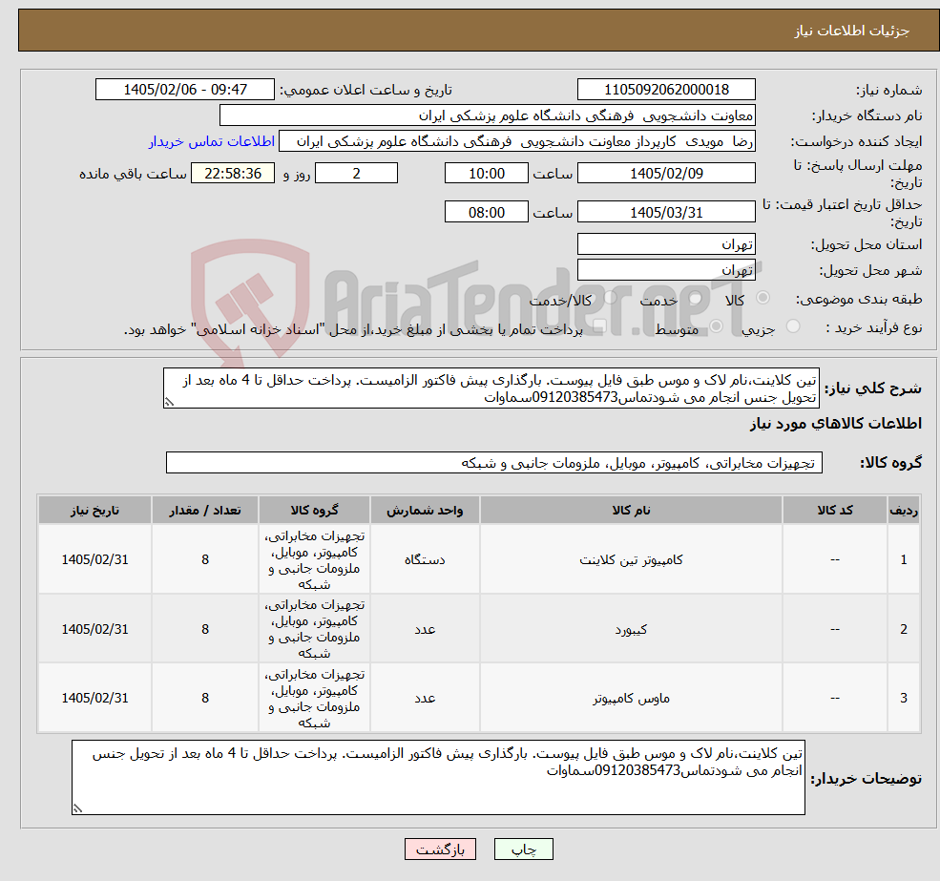Click the resize handle of description textarea
The width and height of the screenshot is (940, 881).
click(x=169, y=403)
